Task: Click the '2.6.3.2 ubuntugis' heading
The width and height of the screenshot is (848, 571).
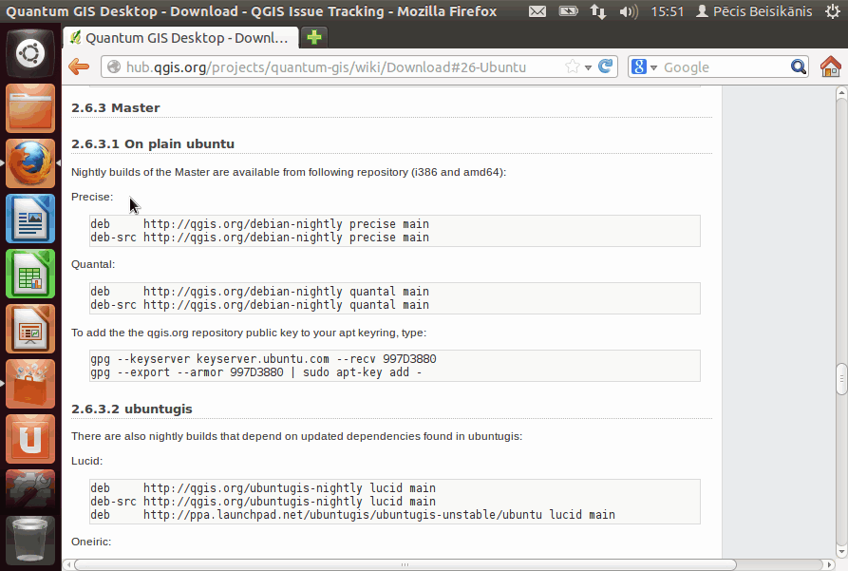Action: pos(131,409)
